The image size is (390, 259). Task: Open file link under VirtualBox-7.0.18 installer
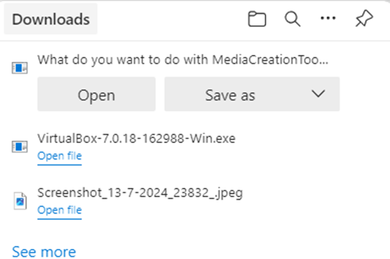pyautogui.click(x=59, y=156)
